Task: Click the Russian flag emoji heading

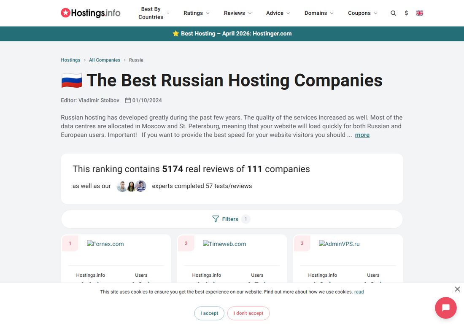Action: click(72, 81)
